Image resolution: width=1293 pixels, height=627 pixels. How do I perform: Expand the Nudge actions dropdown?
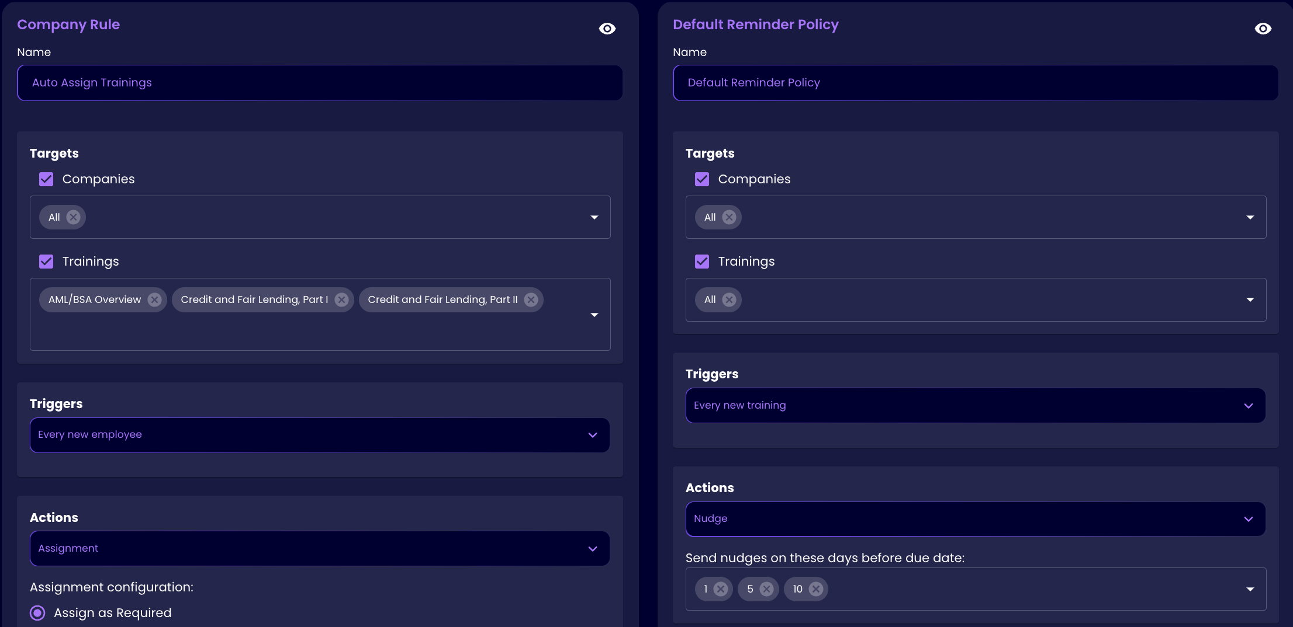pos(975,519)
